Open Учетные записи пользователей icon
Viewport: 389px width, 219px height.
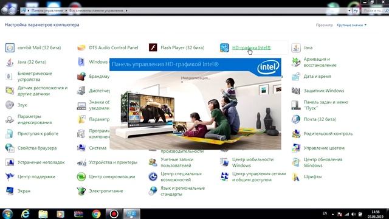(153, 162)
